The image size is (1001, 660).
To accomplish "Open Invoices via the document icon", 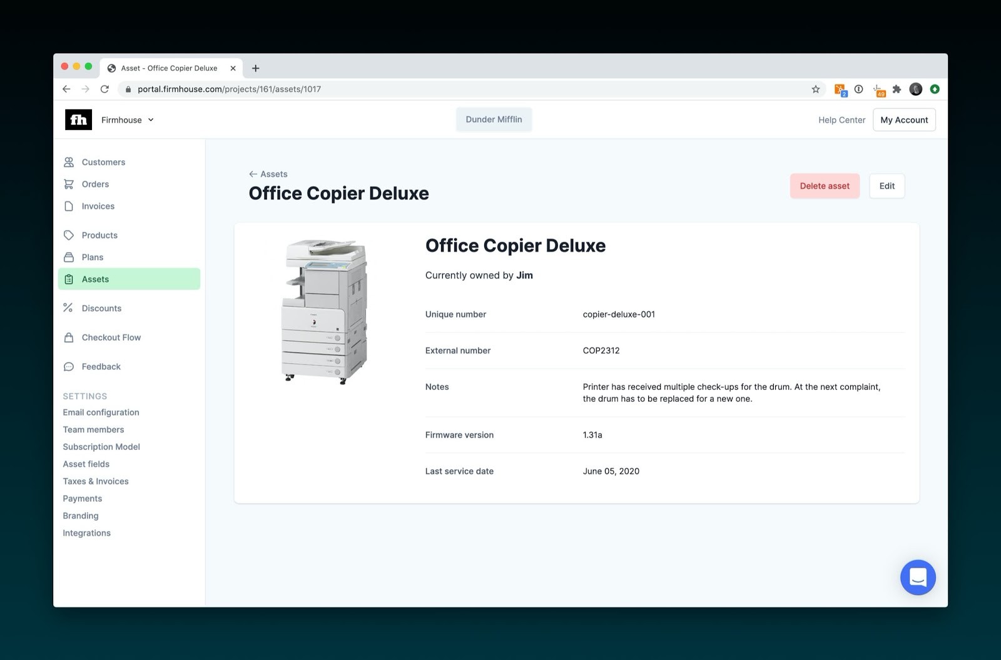I will (x=68, y=206).
